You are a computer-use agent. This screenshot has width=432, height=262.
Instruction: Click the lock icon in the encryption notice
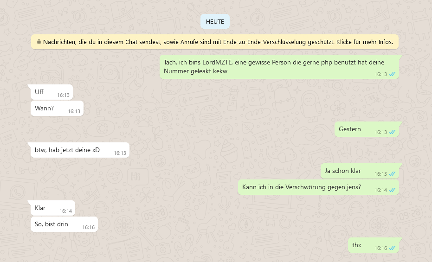[39, 42]
